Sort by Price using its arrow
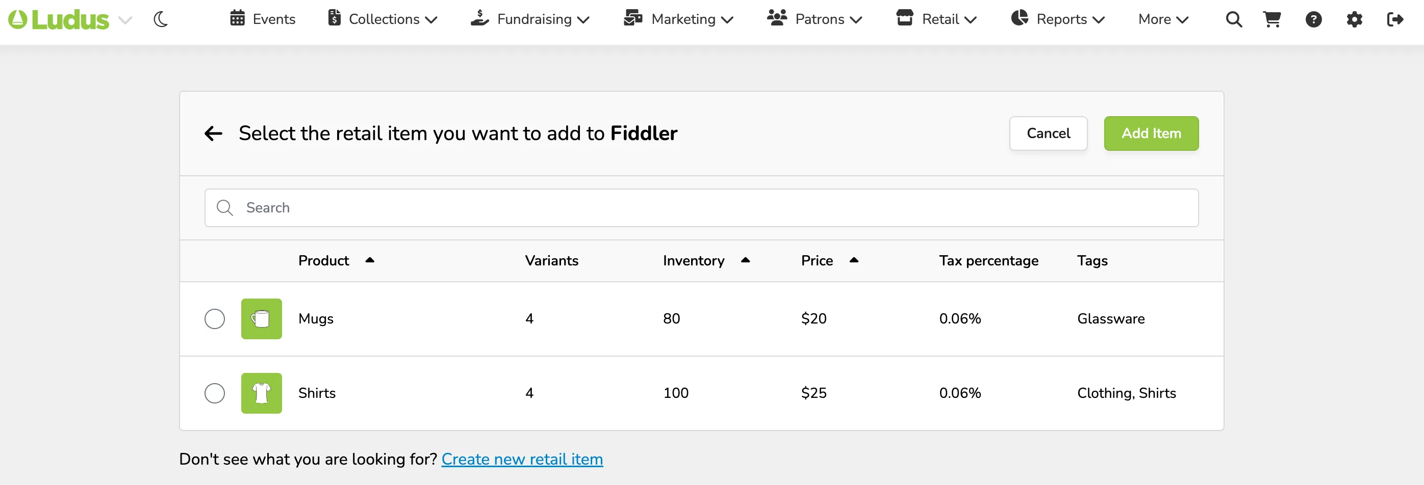The width and height of the screenshot is (1424, 485). pyautogui.click(x=853, y=260)
